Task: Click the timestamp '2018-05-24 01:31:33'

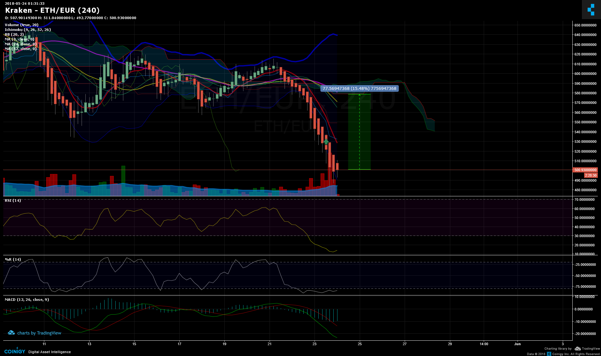Action: tap(25, 4)
